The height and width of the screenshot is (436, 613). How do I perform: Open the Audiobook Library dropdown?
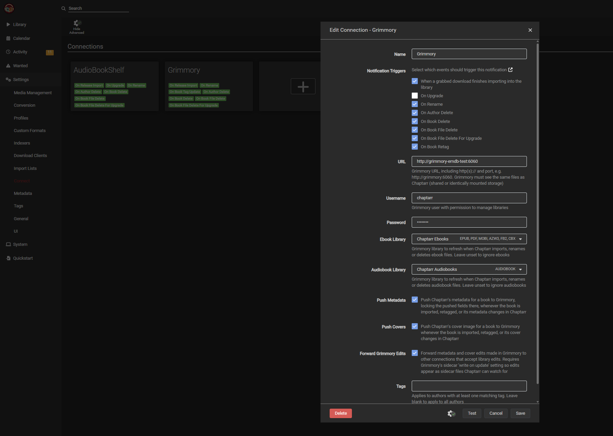(x=469, y=269)
